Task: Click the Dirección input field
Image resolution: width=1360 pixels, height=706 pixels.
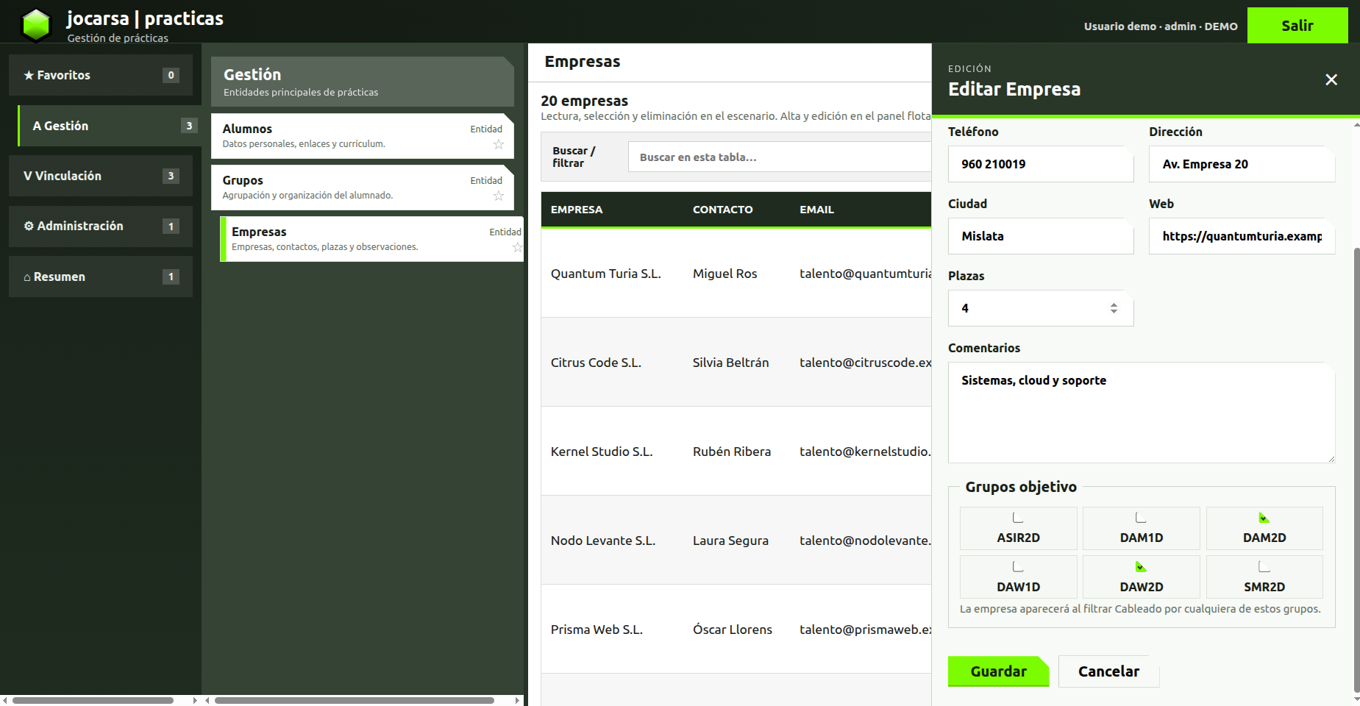Action: coord(1242,164)
